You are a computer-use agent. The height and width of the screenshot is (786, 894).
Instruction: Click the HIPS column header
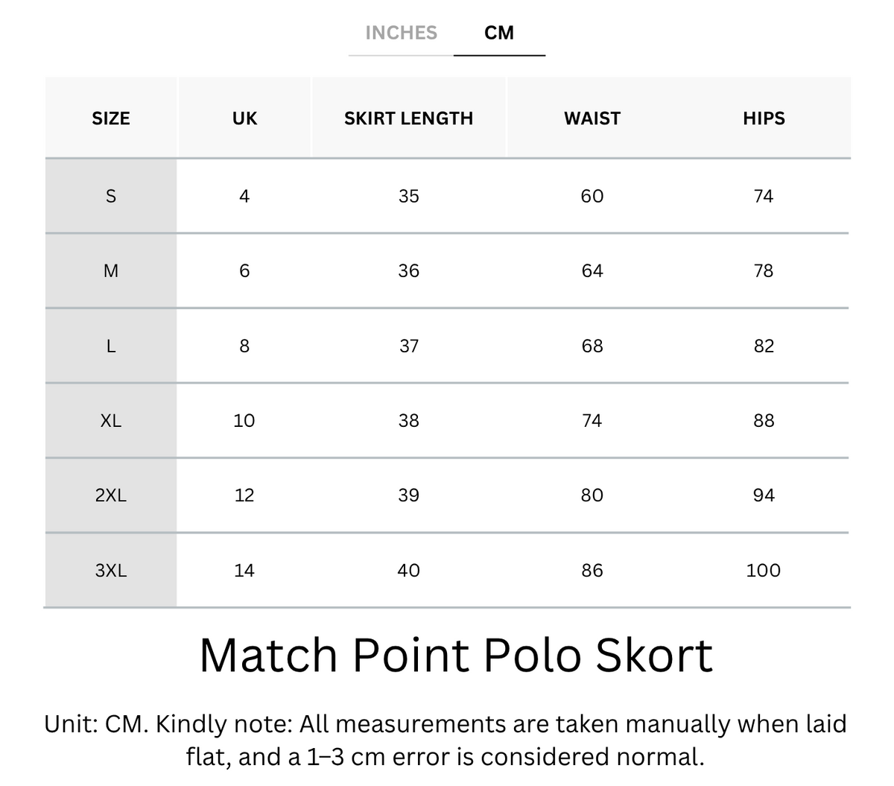(x=764, y=118)
